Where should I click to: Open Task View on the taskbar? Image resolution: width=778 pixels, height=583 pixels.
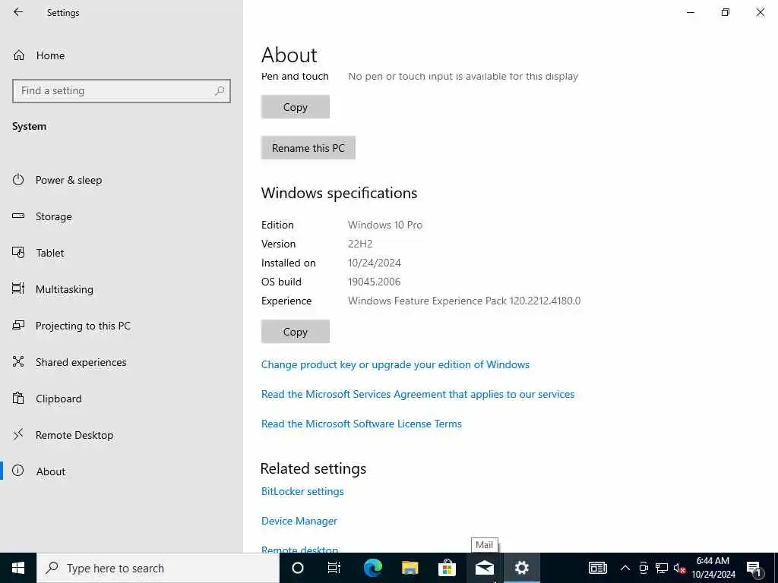click(x=334, y=568)
